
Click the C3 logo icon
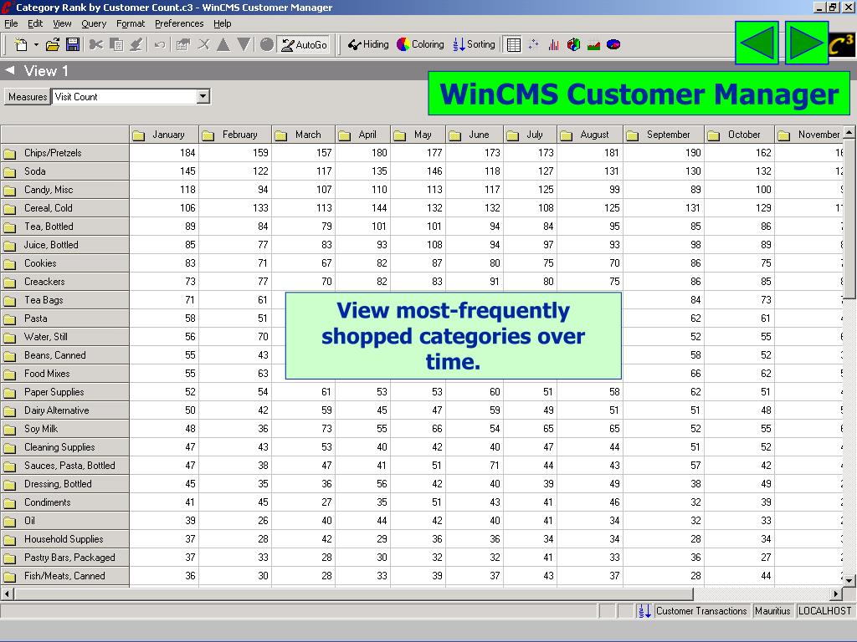pyautogui.click(x=842, y=45)
